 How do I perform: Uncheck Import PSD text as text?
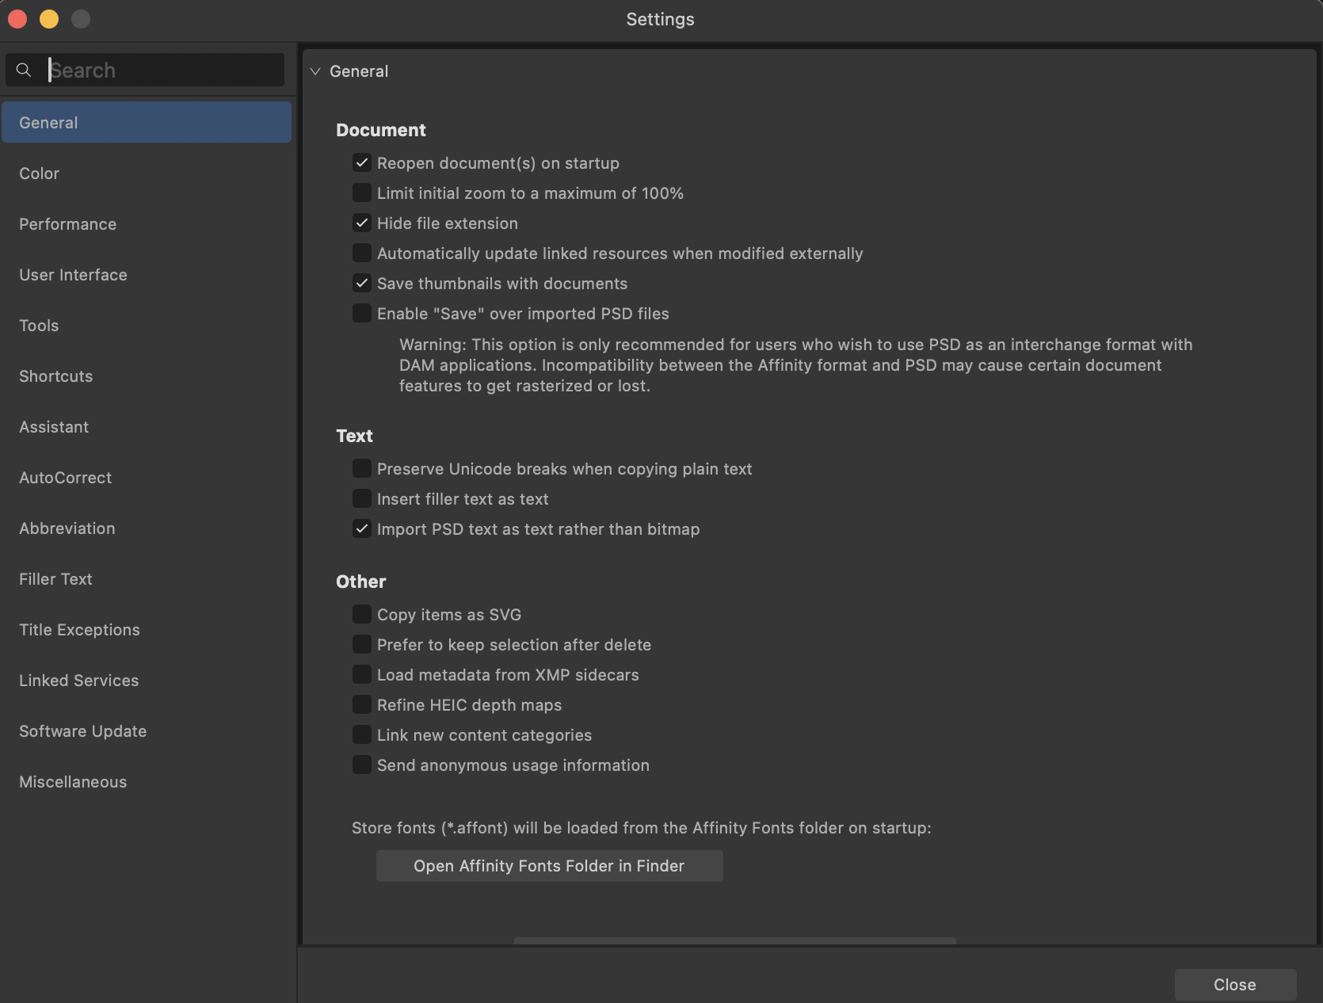(362, 529)
